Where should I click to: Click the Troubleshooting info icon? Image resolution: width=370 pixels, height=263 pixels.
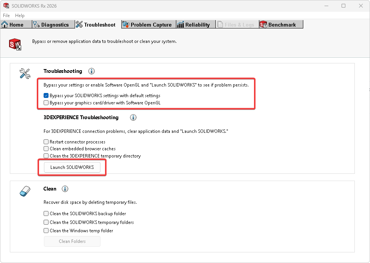(x=92, y=71)
